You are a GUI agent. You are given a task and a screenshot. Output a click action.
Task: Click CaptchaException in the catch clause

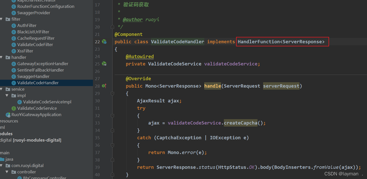pos(179,137)
